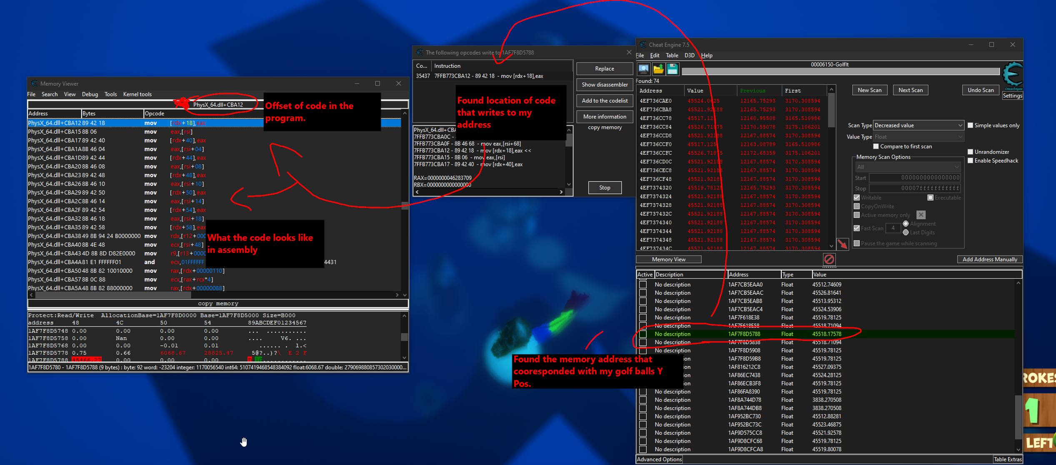Maximize the Memory Viewer window

pos(378,84)
